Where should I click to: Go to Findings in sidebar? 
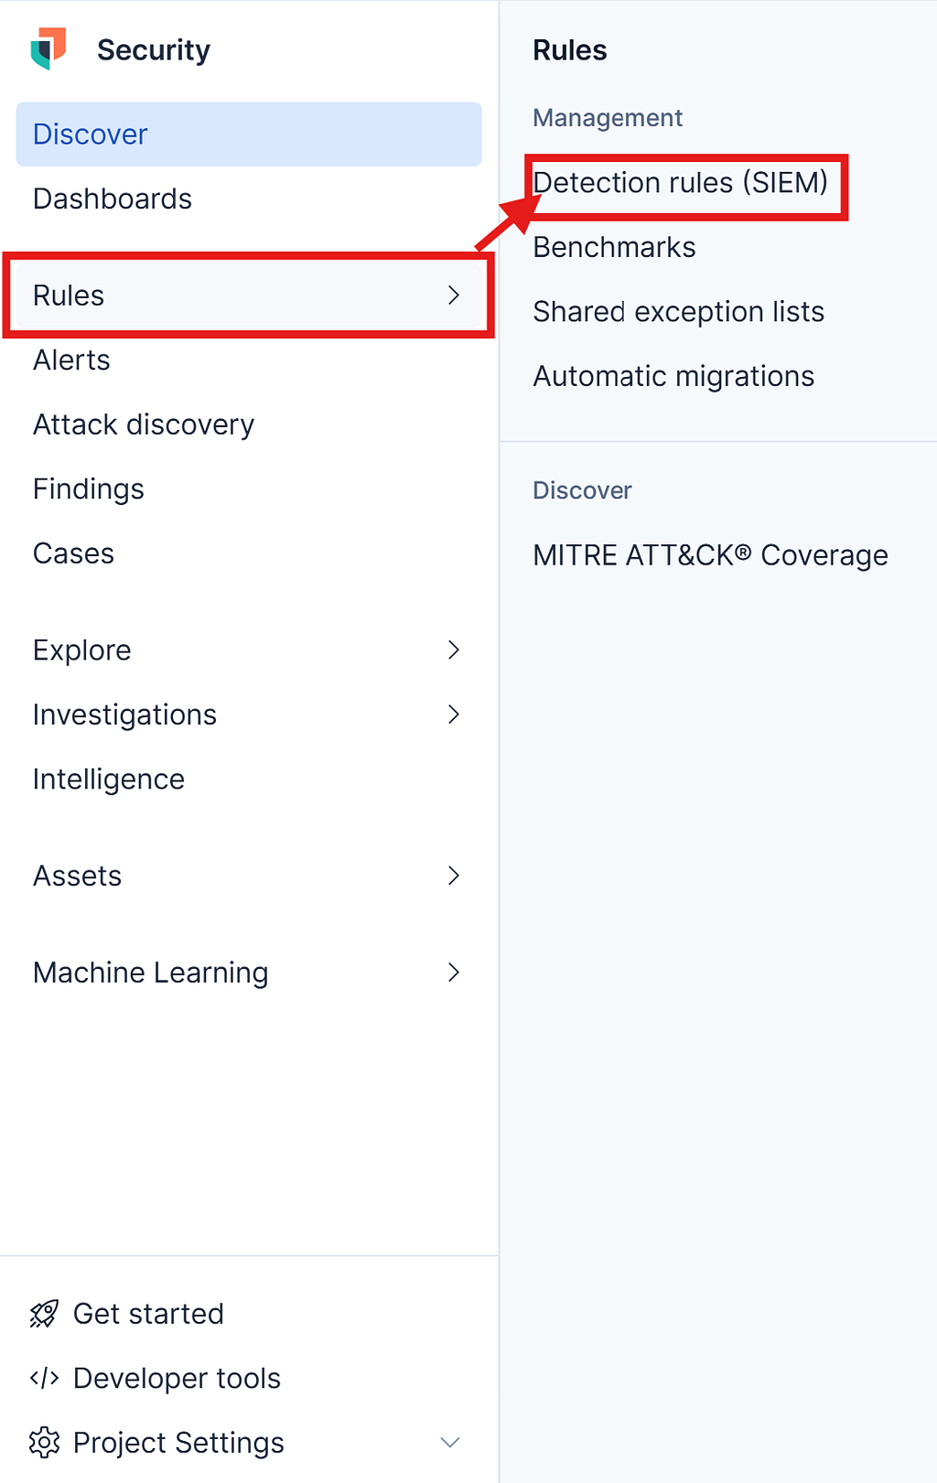pyautogui.click(x=89, y=489)
